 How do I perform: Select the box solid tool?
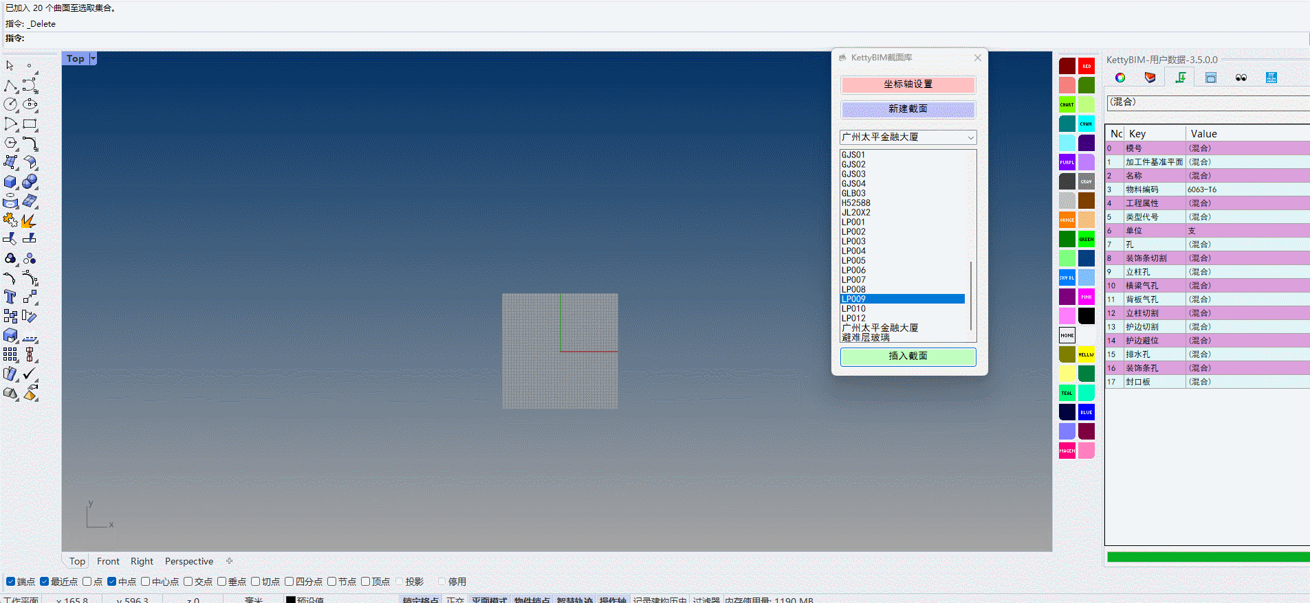point(10,182)
